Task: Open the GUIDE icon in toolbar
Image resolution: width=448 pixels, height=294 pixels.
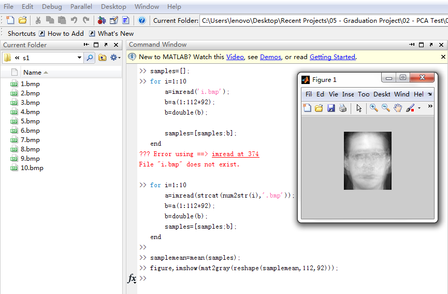Action: (x=113, y=20)
